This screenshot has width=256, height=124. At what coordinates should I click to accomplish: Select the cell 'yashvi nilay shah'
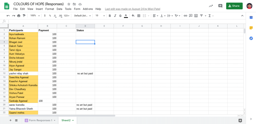pos(23,73)
